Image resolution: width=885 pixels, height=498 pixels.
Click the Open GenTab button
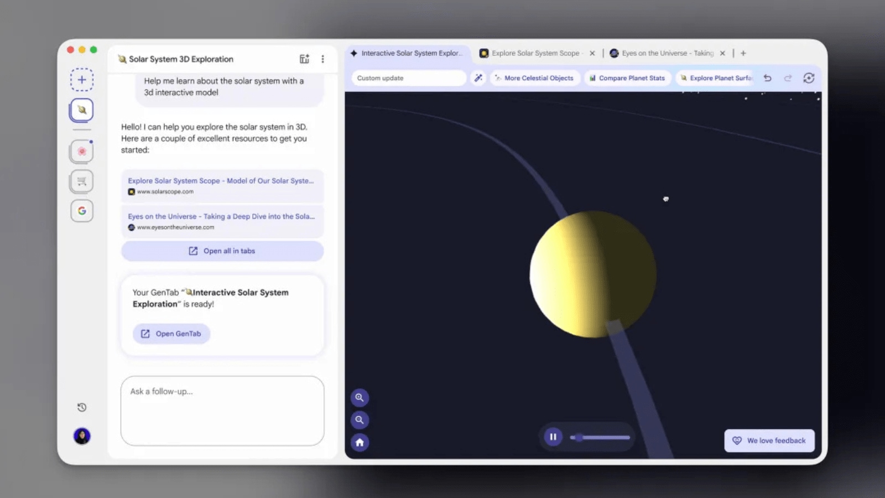tap(171, 334)
